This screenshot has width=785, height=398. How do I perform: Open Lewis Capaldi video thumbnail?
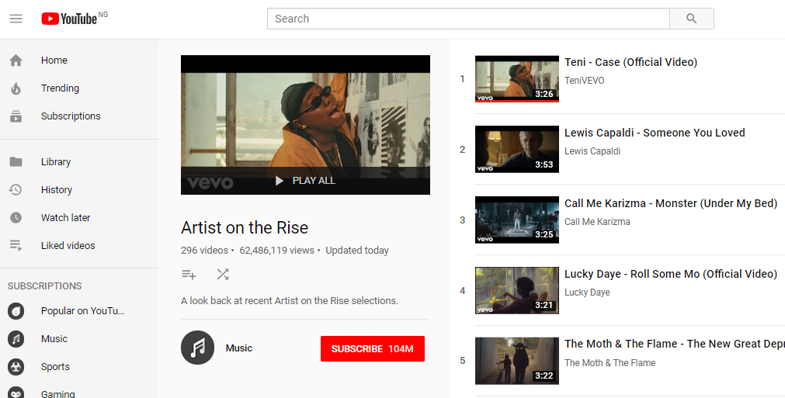tap(516, 150)
